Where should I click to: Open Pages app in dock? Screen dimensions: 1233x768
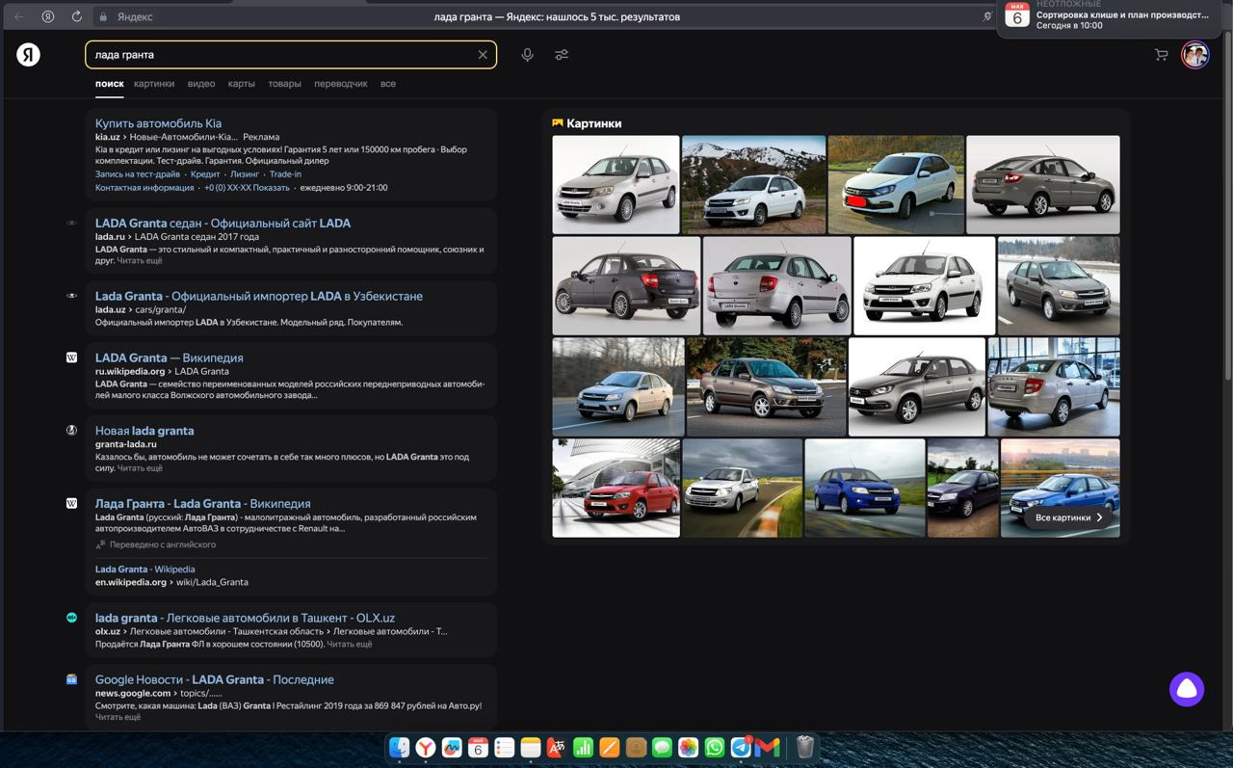coord(609,747)
